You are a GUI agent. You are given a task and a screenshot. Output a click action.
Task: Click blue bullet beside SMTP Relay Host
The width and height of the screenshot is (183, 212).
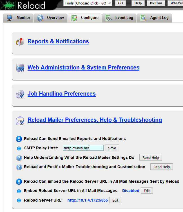[19, 148]
